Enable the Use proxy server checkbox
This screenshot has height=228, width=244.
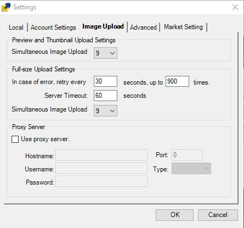coord(15,139)
